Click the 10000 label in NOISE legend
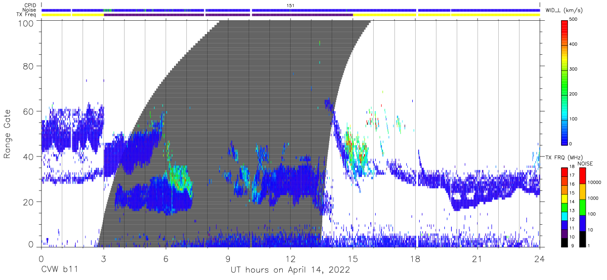This screenshot has width=607, height=280. coord(593,183)
